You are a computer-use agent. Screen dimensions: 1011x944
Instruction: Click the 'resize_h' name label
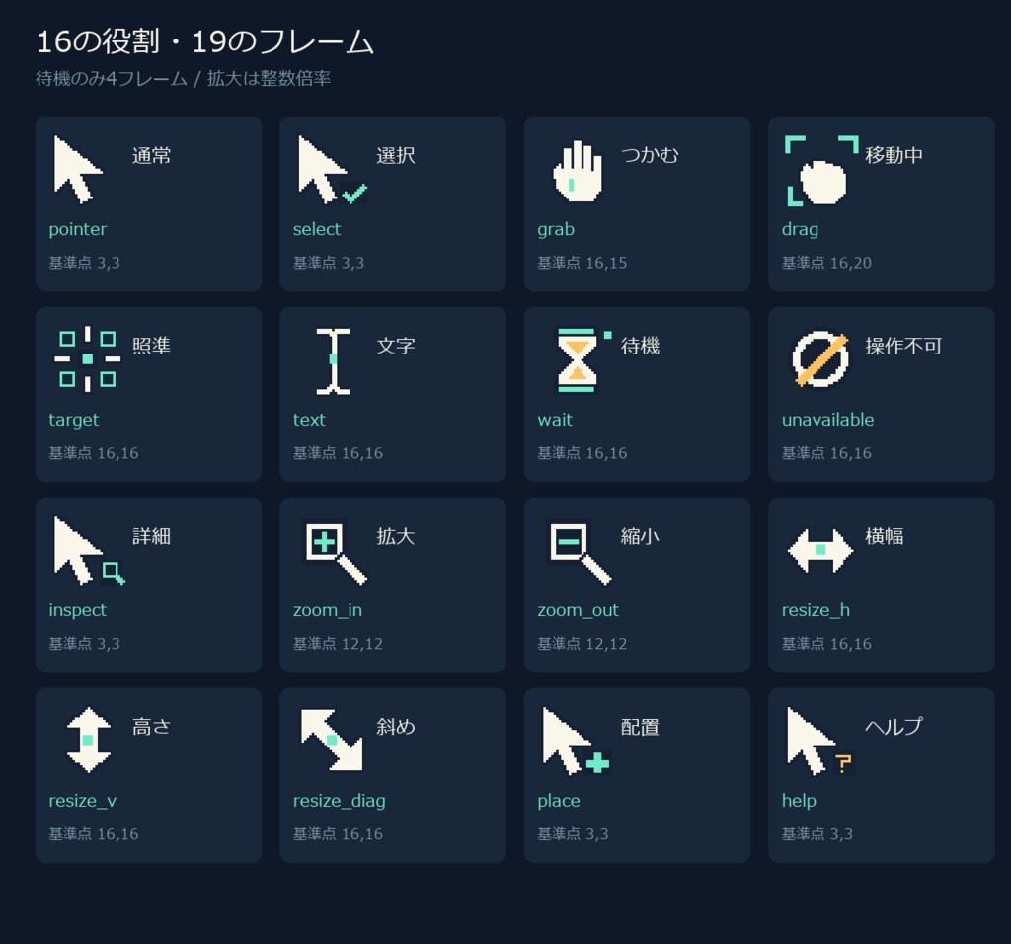coord(816,610)
